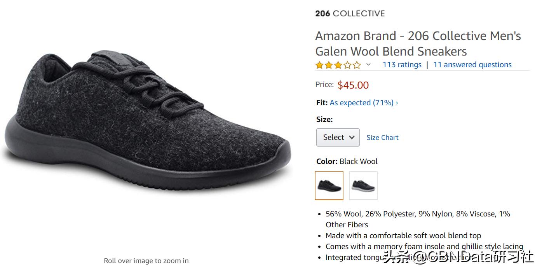Click the 206 Collective brand logo

click(350, 14)
